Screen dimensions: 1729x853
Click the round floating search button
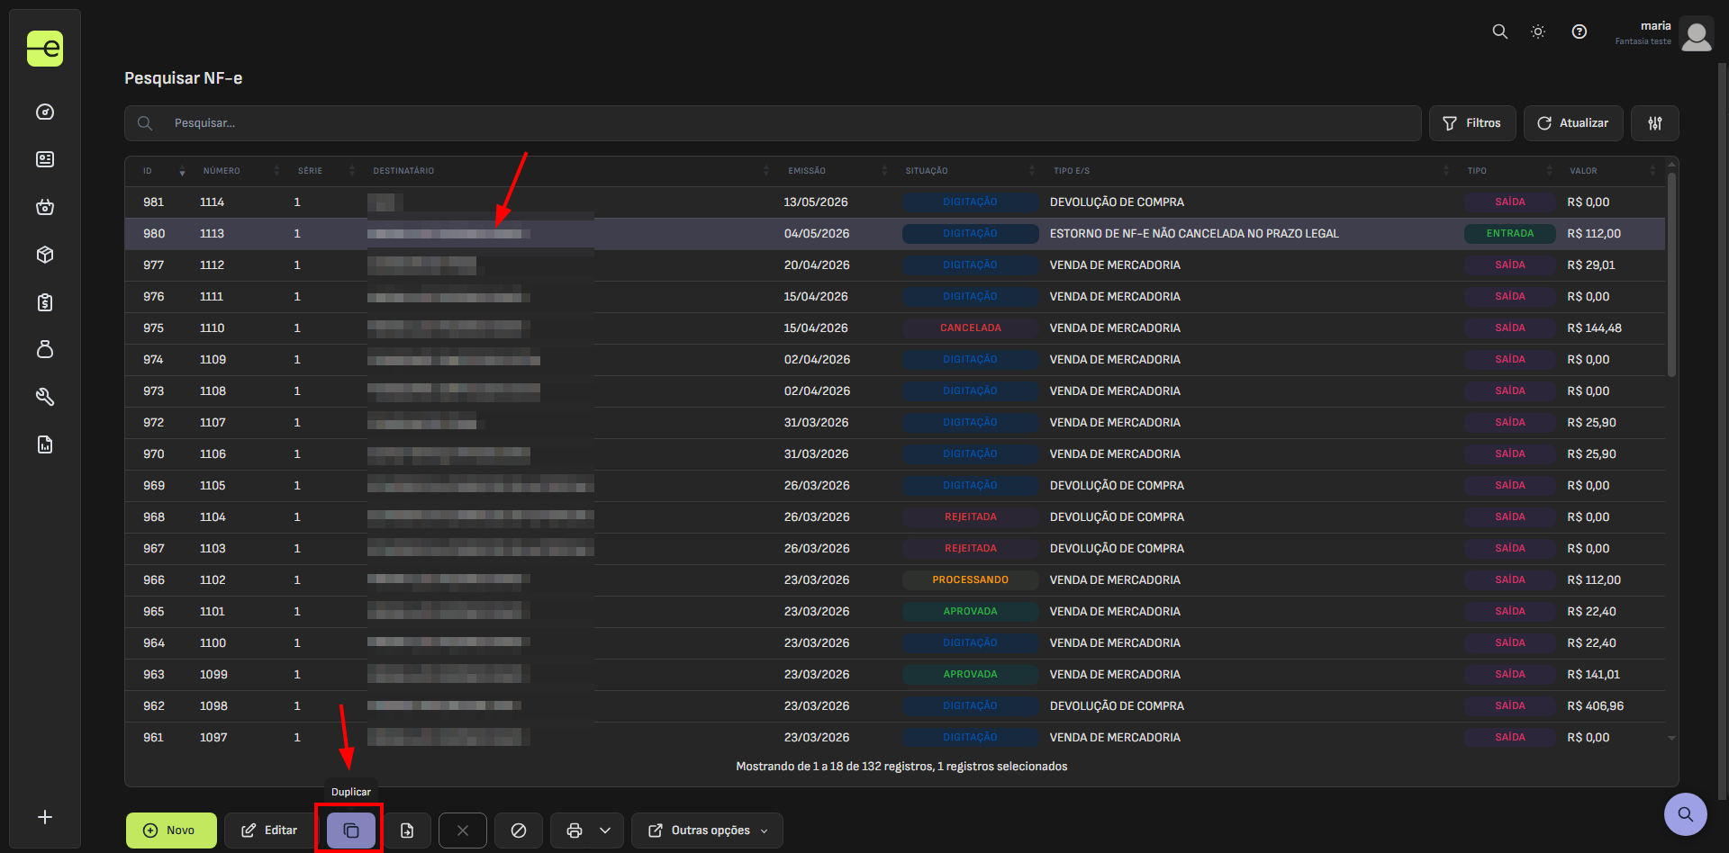pos(1686,814)
